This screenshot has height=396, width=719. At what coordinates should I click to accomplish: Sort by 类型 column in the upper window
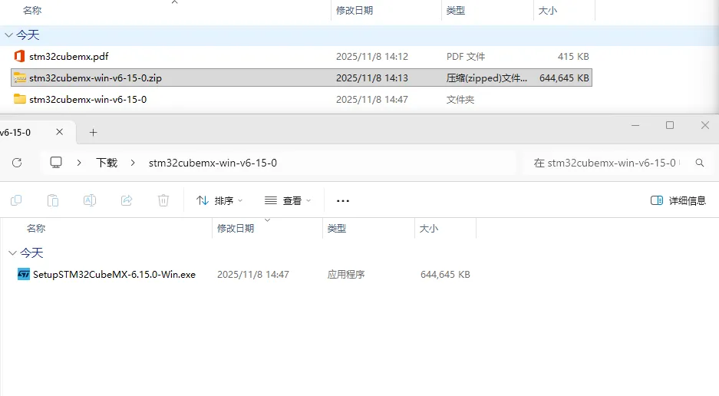(456, 11)
